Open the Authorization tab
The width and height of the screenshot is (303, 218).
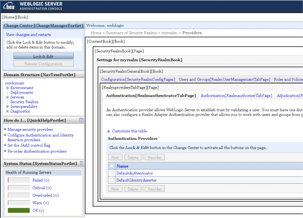click(x=236, y=95)
